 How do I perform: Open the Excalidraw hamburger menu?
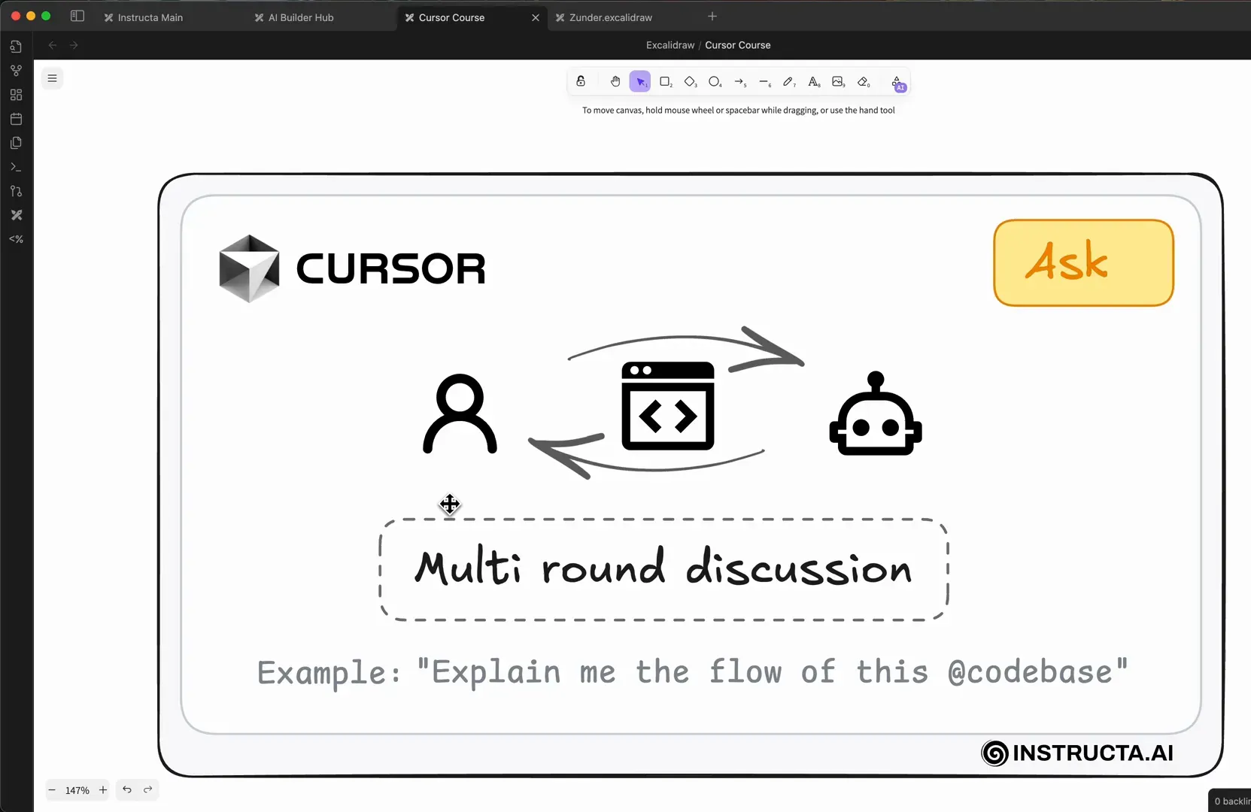click(x=52, y=78)
